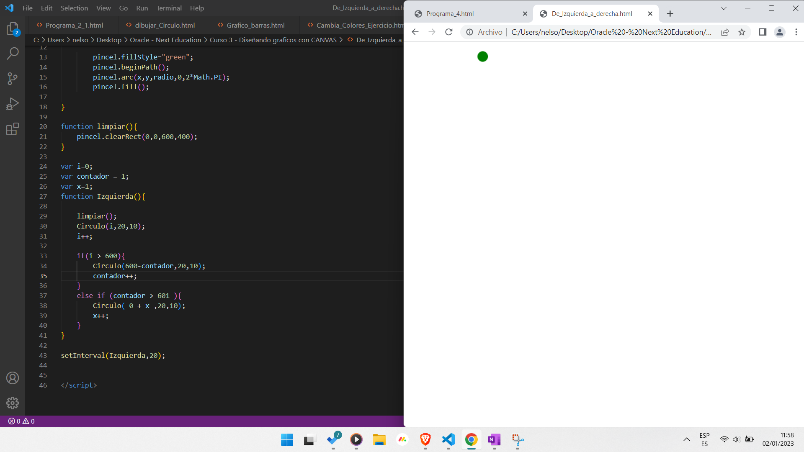The image size is (804, 452).
Task: Open the File menu
Action: [28, 8]
